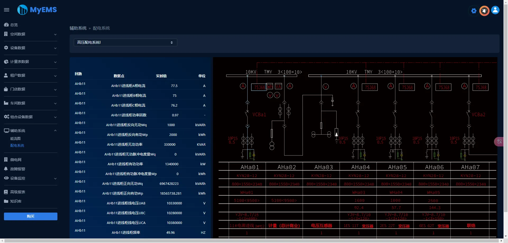
Task: Expand the 设备数据 menu chevron
Action: (55, 48)
